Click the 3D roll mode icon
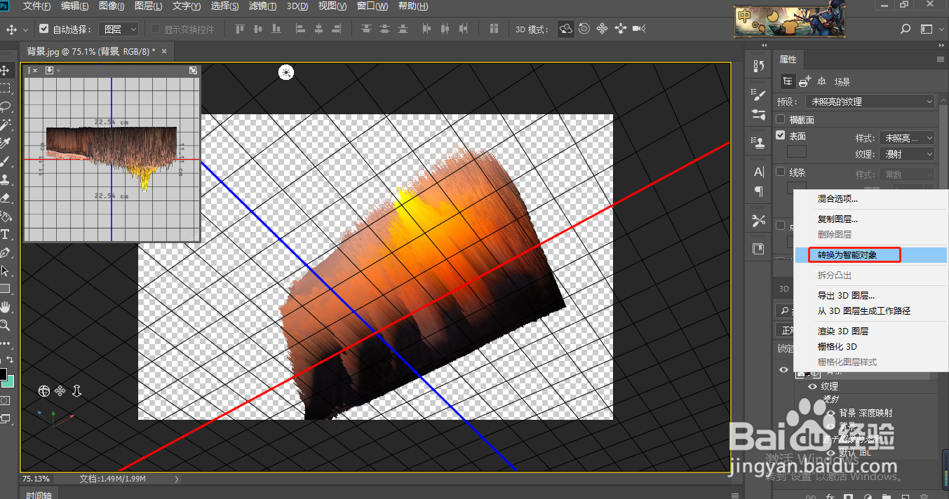The width and height of the screenshot is (949, 499). [584, 29]
